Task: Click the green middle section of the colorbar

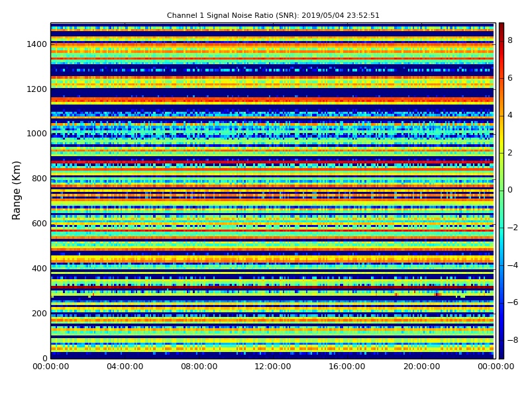Action: [502, 191]
